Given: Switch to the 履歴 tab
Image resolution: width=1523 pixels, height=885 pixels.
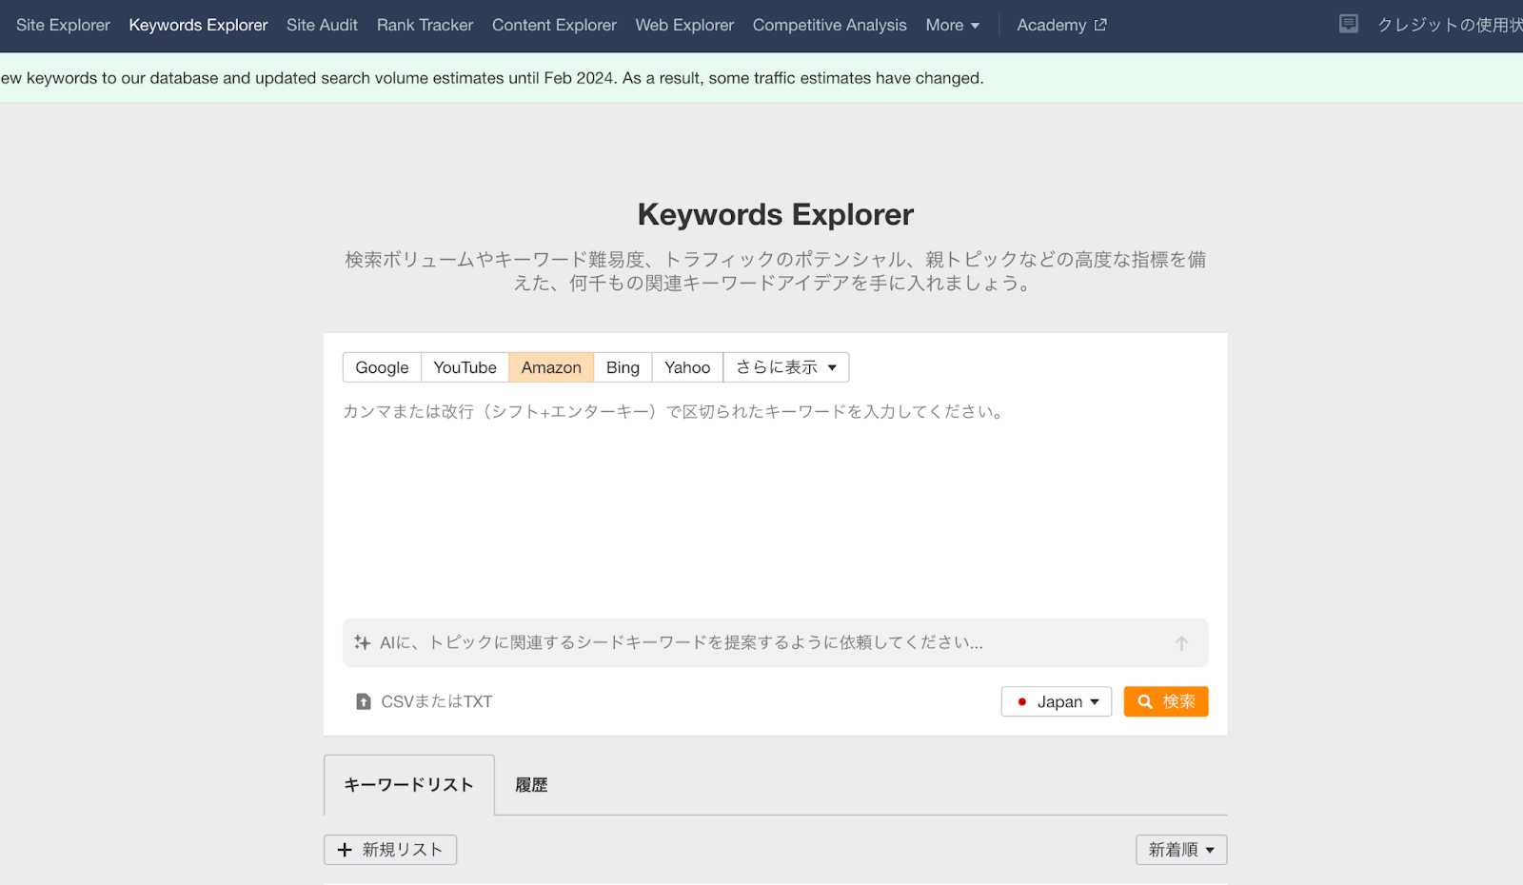Looking at the screenshot, I should pos(531,785).
